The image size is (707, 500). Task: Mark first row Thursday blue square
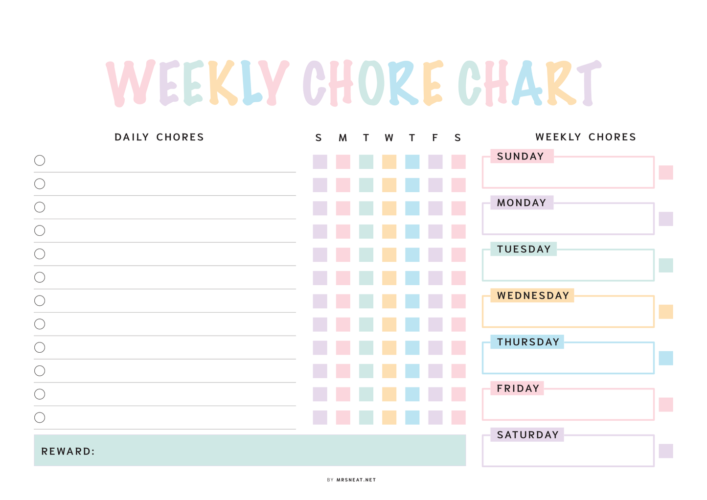click(412, 162)
